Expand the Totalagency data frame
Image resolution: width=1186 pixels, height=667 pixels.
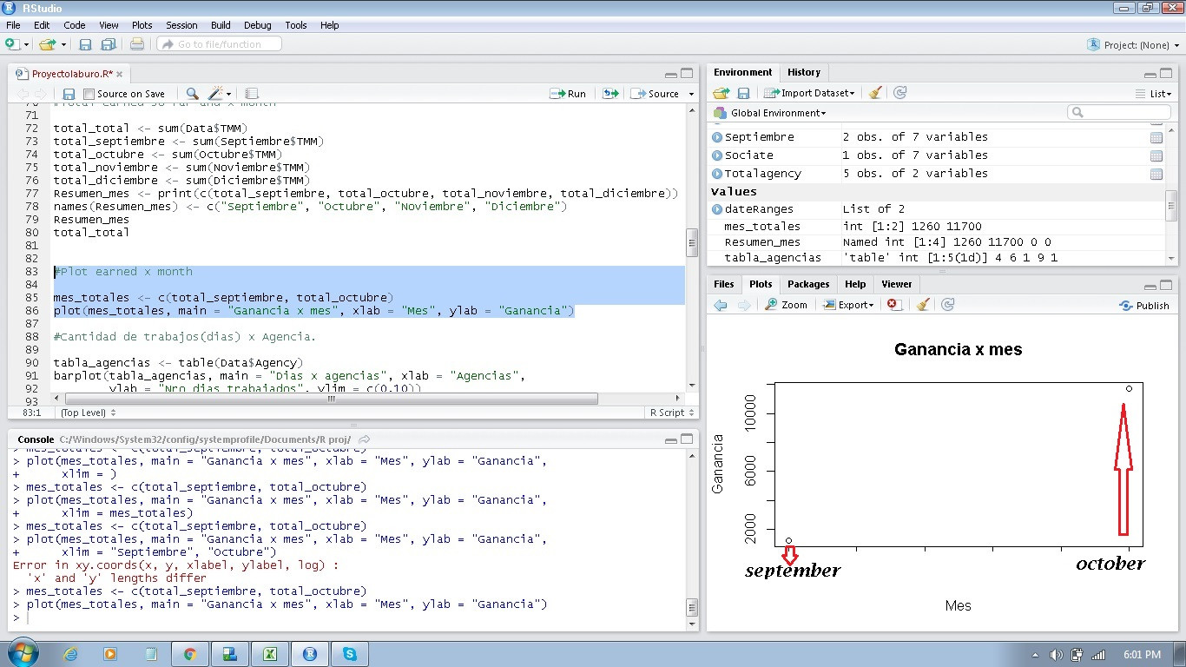click(x=717, y=174)
